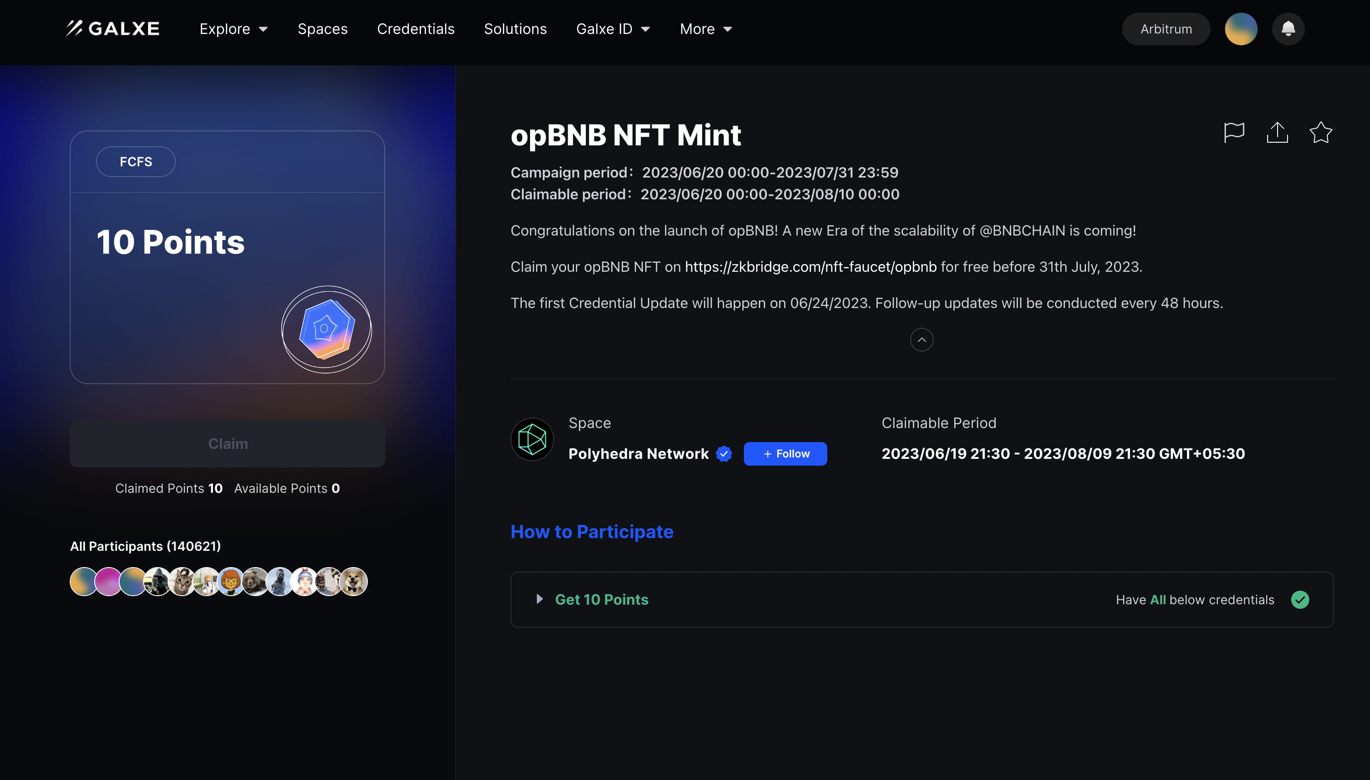Click the Polyhedra verified badge

[x=724, y=454]
